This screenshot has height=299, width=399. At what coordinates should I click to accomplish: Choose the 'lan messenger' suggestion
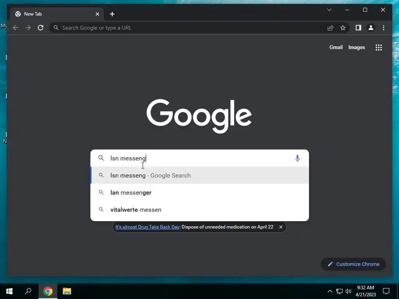pyautogui.click(x=199, y=192)
